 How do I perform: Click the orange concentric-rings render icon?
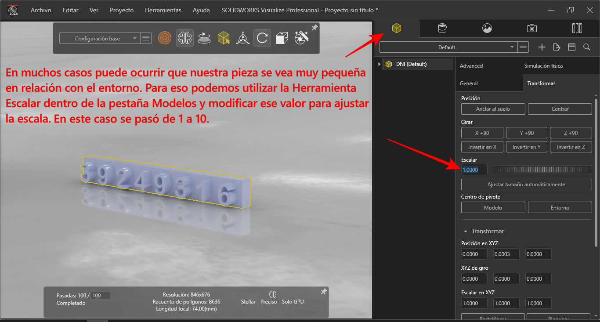[165, 38]
